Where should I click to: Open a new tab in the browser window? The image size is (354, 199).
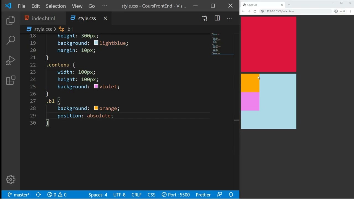(x=289, y=5)
